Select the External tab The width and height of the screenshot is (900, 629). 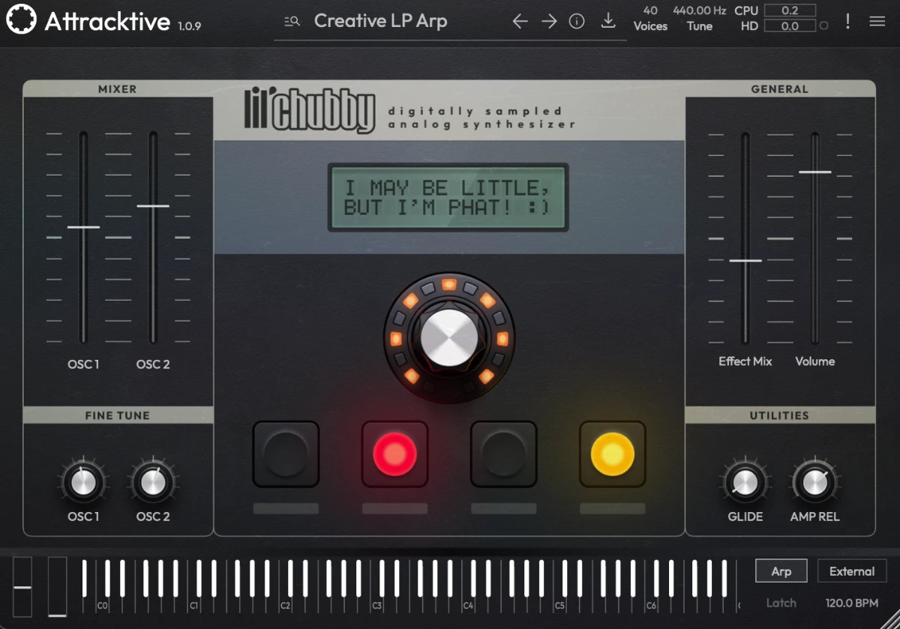[x=851, y=571]
